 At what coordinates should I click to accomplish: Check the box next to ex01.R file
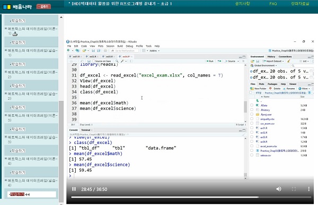click(x=252, y=128)
